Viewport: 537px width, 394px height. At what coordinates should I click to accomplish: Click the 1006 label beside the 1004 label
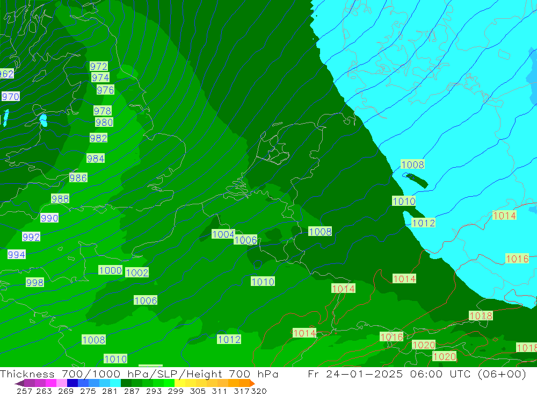(245, 240)
